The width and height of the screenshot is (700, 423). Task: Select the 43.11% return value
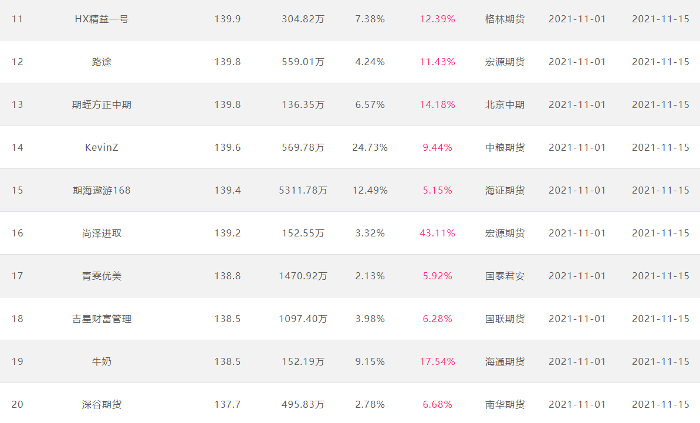tap(437, 233)
